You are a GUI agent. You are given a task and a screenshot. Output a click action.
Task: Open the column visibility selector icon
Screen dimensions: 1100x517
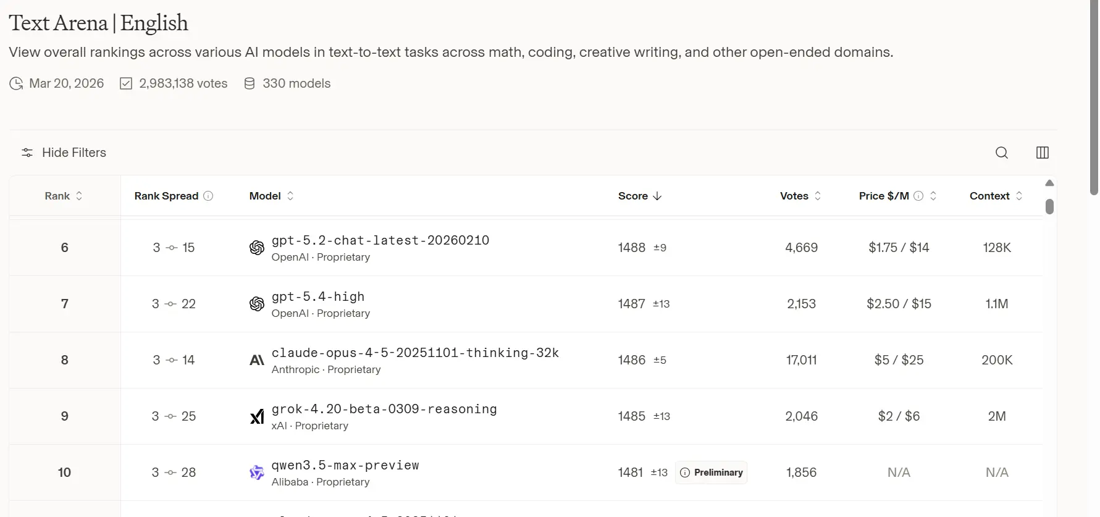point(1042,153)
